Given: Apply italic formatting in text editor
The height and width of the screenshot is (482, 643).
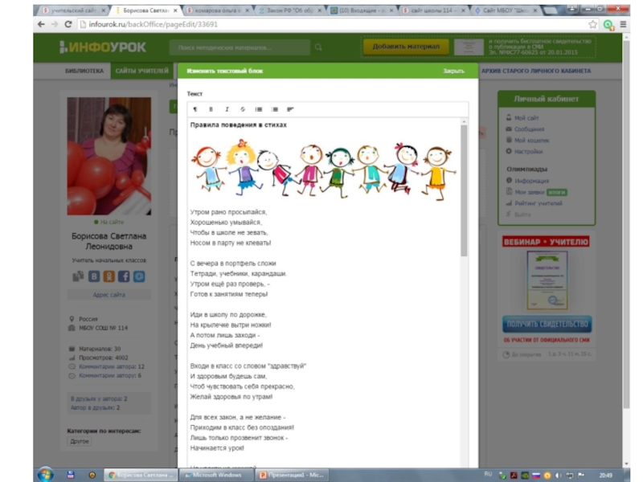Looking at the screenshot, I should tap(227, 108).
